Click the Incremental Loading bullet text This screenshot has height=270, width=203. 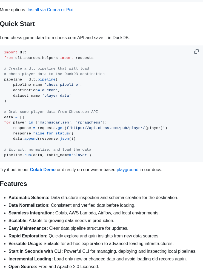pos(30,259)
